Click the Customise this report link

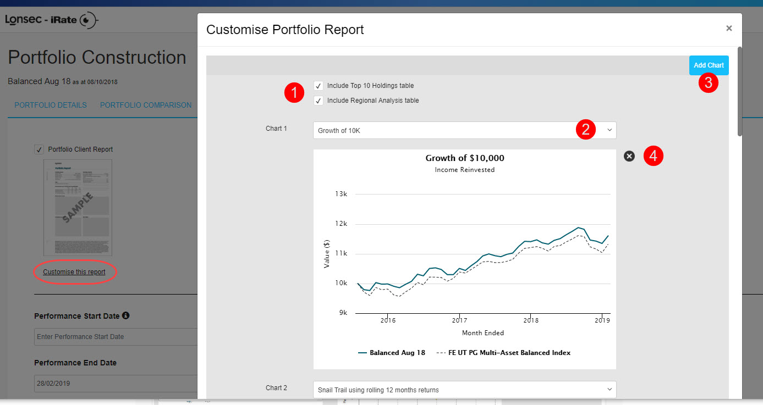click(74, 272)
